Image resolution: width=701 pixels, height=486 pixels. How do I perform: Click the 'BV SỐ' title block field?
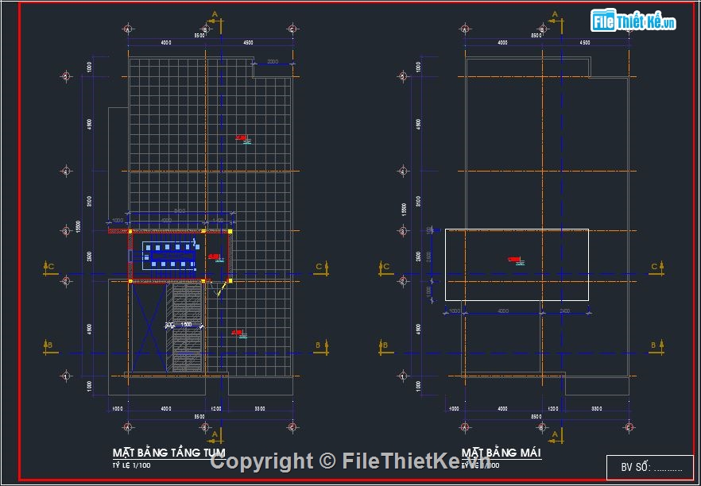point(649,468)
